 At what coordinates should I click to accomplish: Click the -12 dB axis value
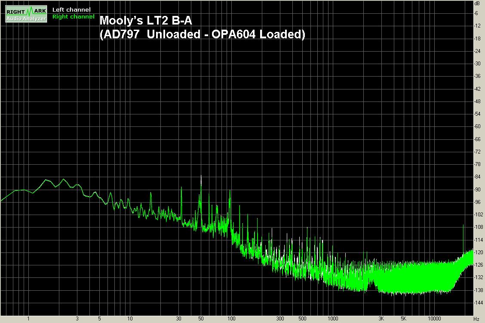click(x=477, y=26)
